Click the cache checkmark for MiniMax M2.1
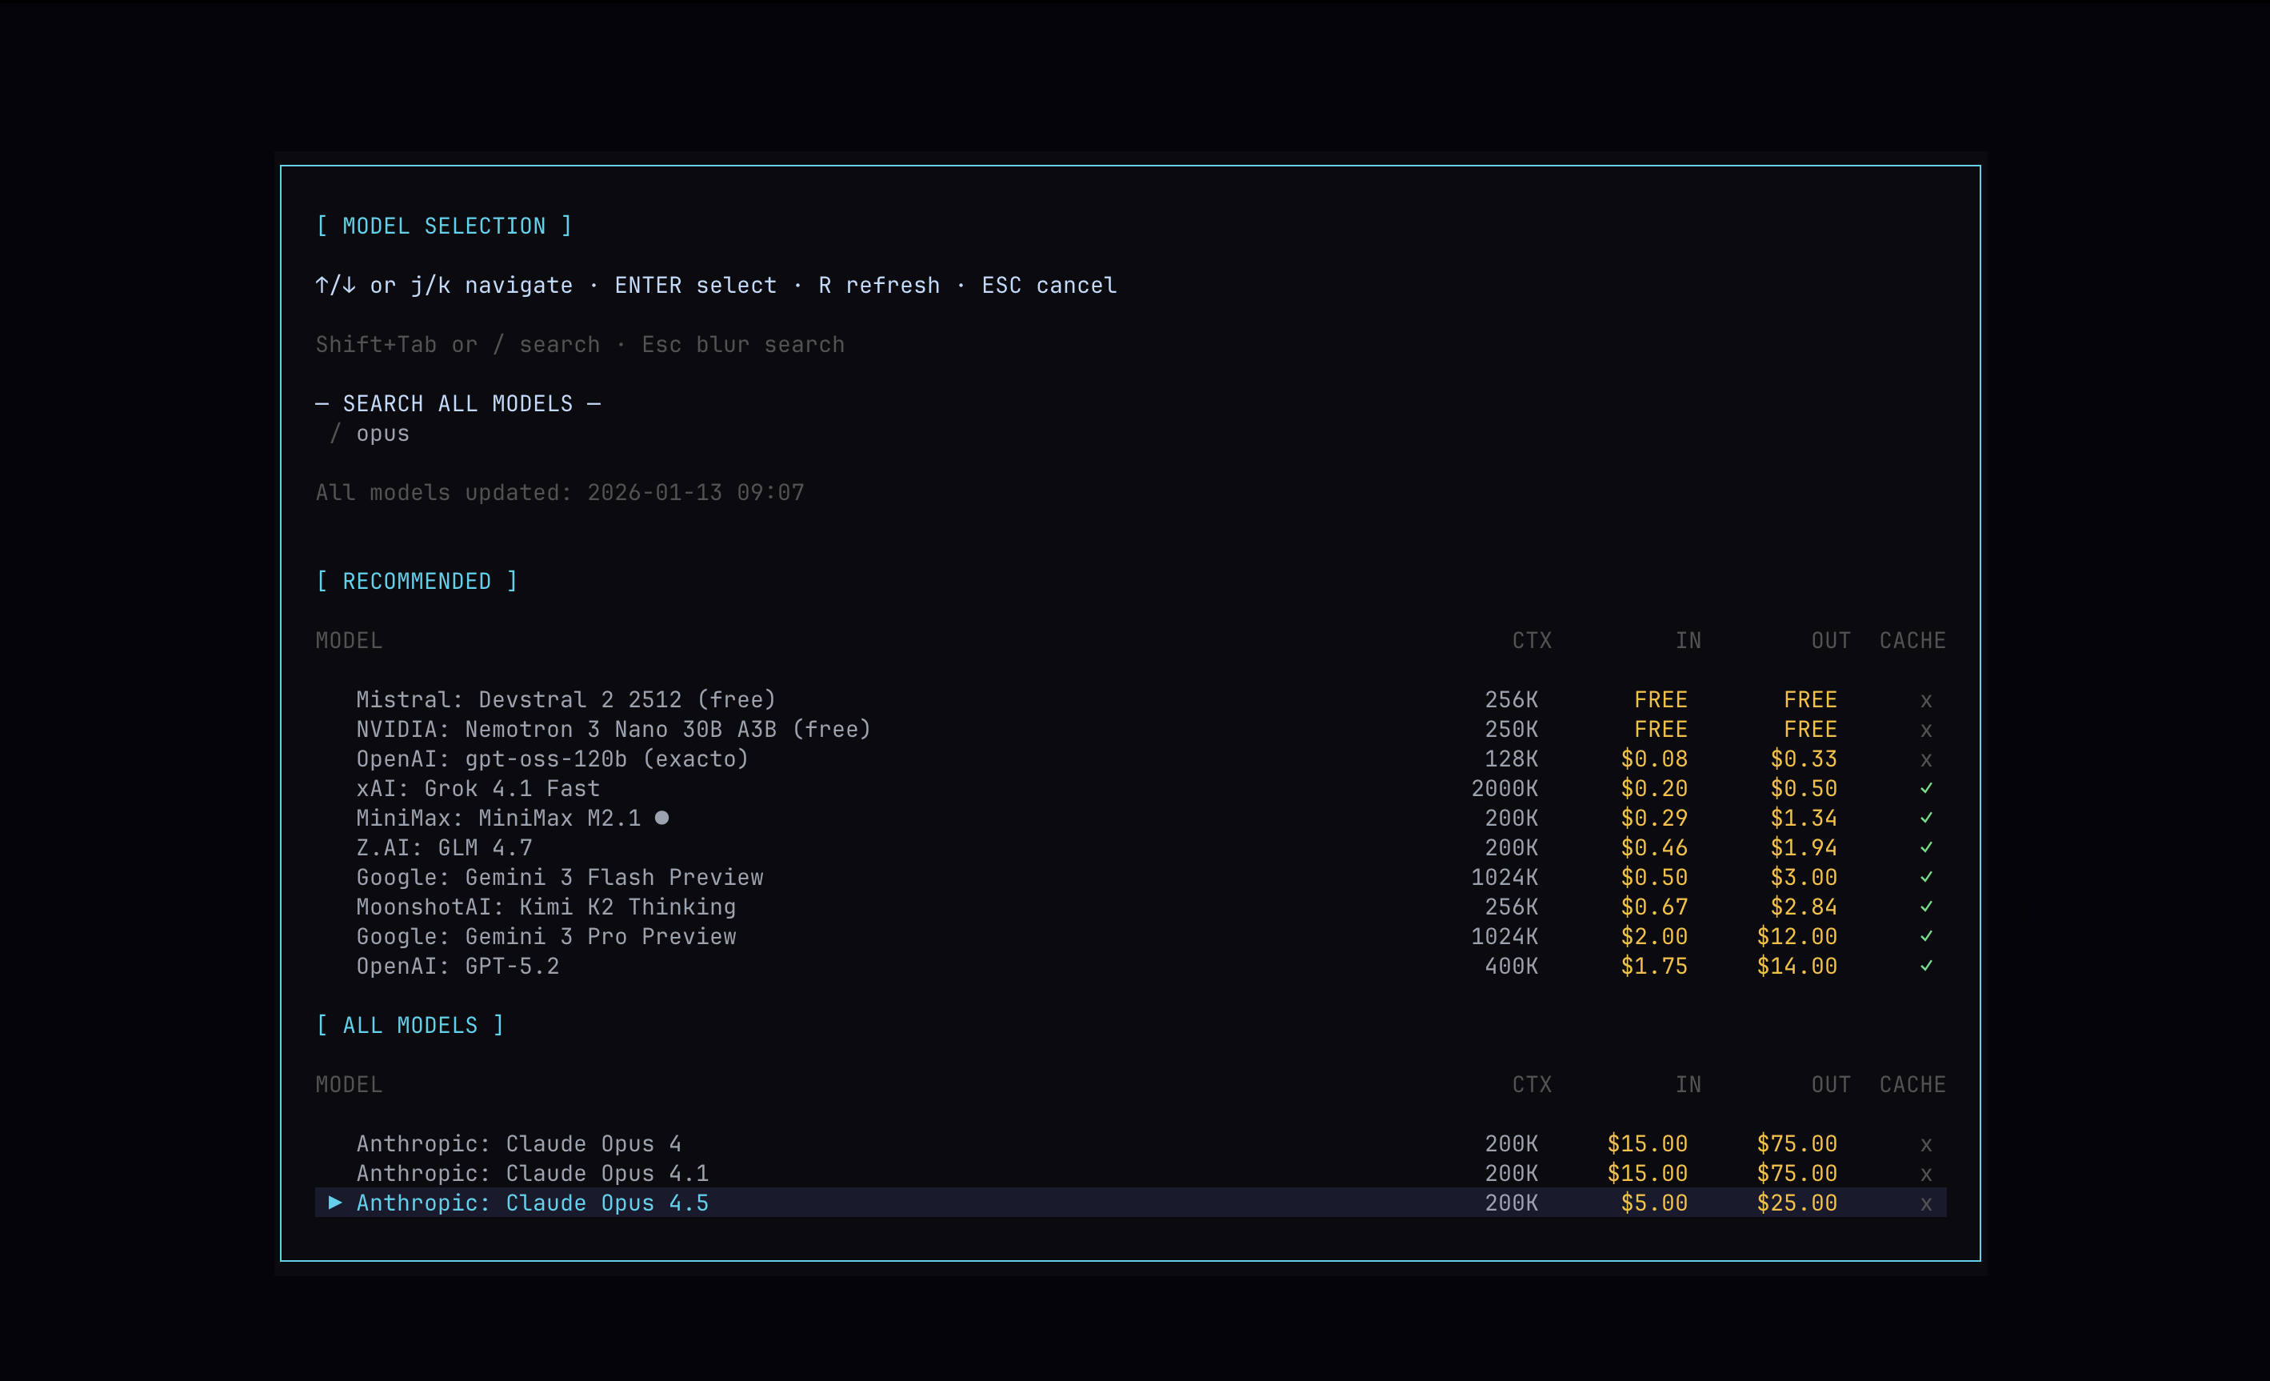 pos(1925,818)
